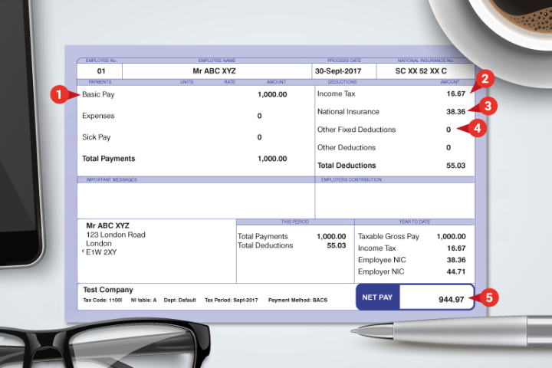Select the Basic Pay amount "1,000.00"
This screenshot has width=552, height=368.
point(272,94)
